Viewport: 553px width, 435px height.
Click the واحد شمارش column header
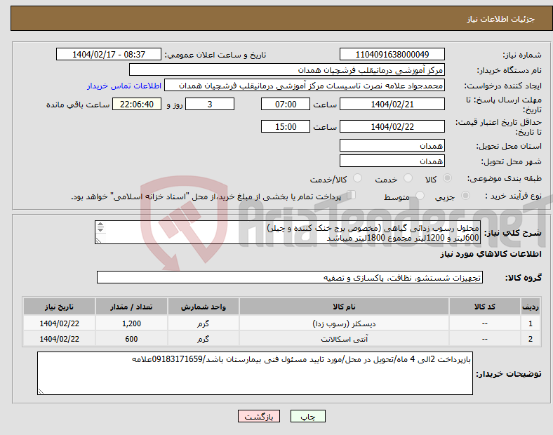pyautogui.click(x=203, y=307)
